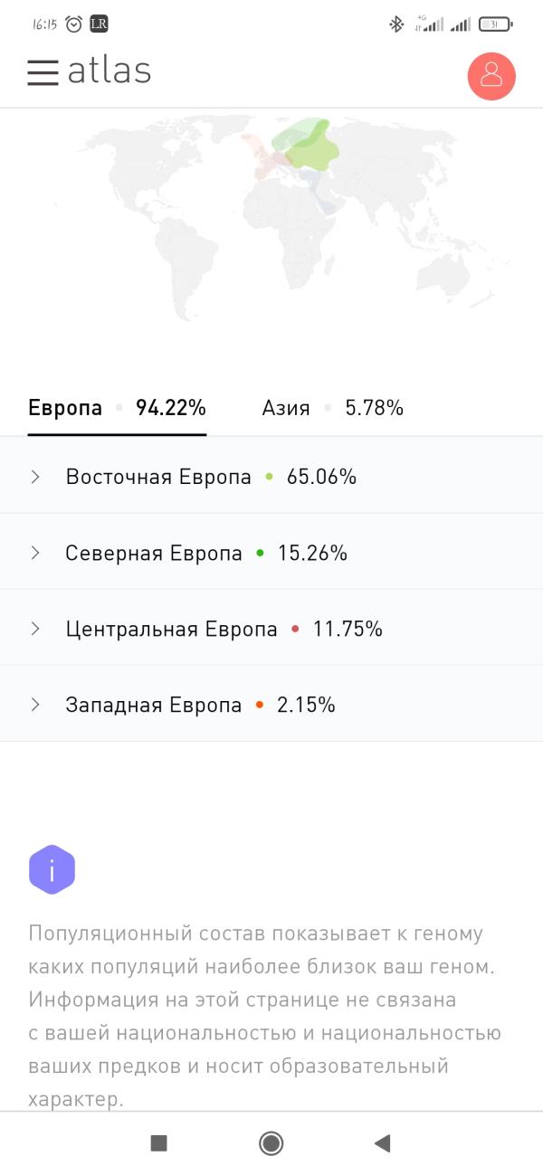This screenshot has width=543, height=1175.
Task: Switch to the Азия tab
Action: [x=333, y=408]
